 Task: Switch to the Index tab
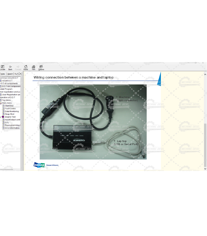pos(3,74)
